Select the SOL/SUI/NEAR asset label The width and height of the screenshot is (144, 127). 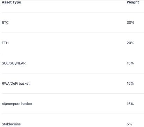pos(14,63)
